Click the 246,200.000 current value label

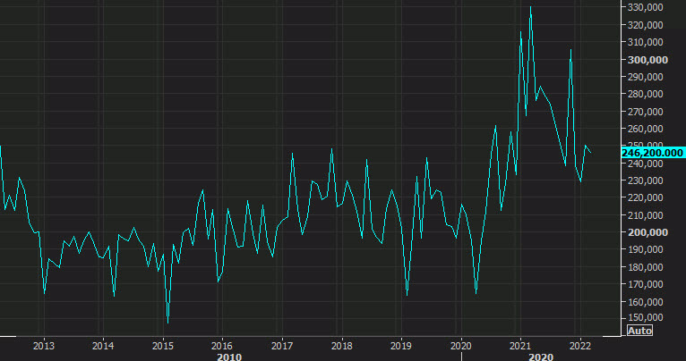652,153
